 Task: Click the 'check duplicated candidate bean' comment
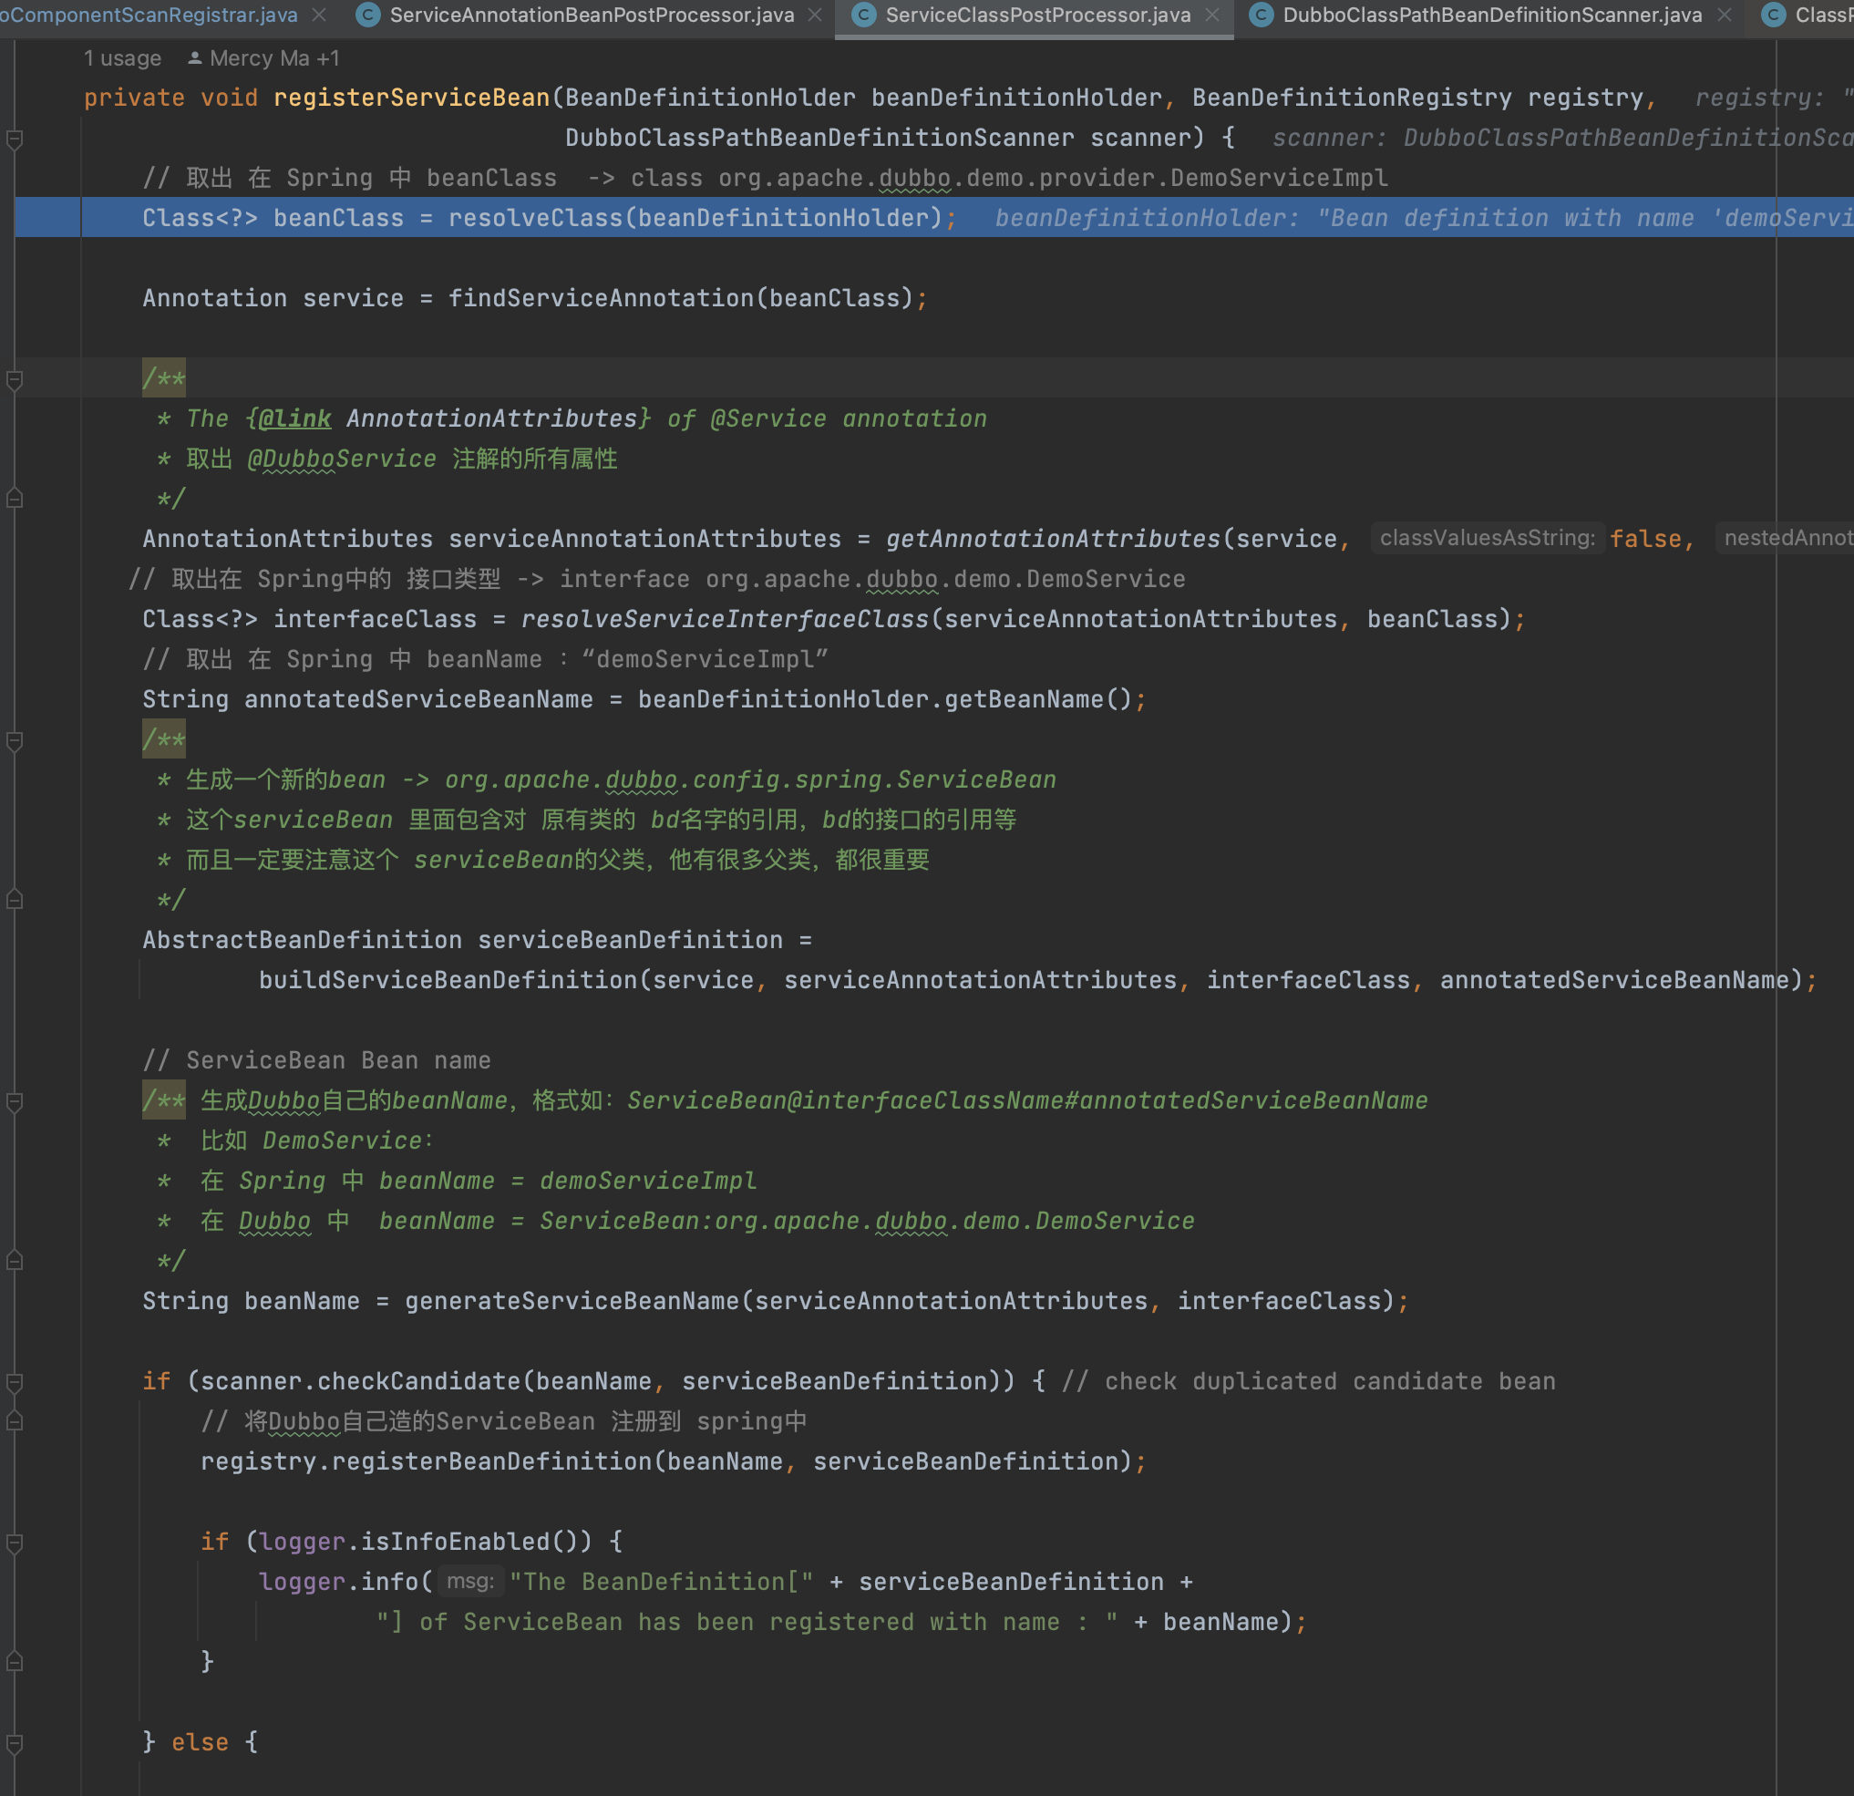pyautogui.click(x=1309, y=1381)
